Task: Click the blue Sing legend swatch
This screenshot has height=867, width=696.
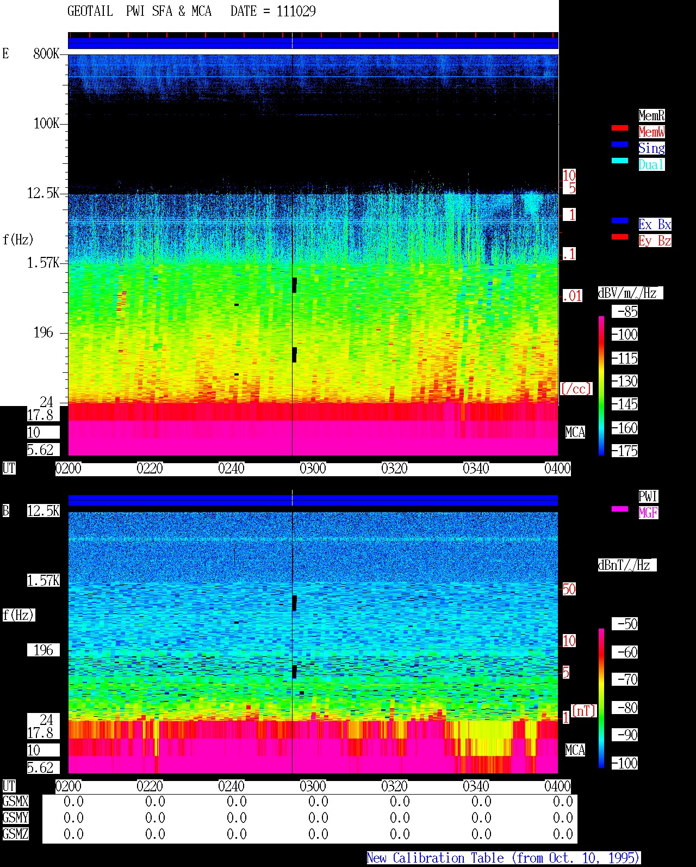Action: (x=620, y=144)
